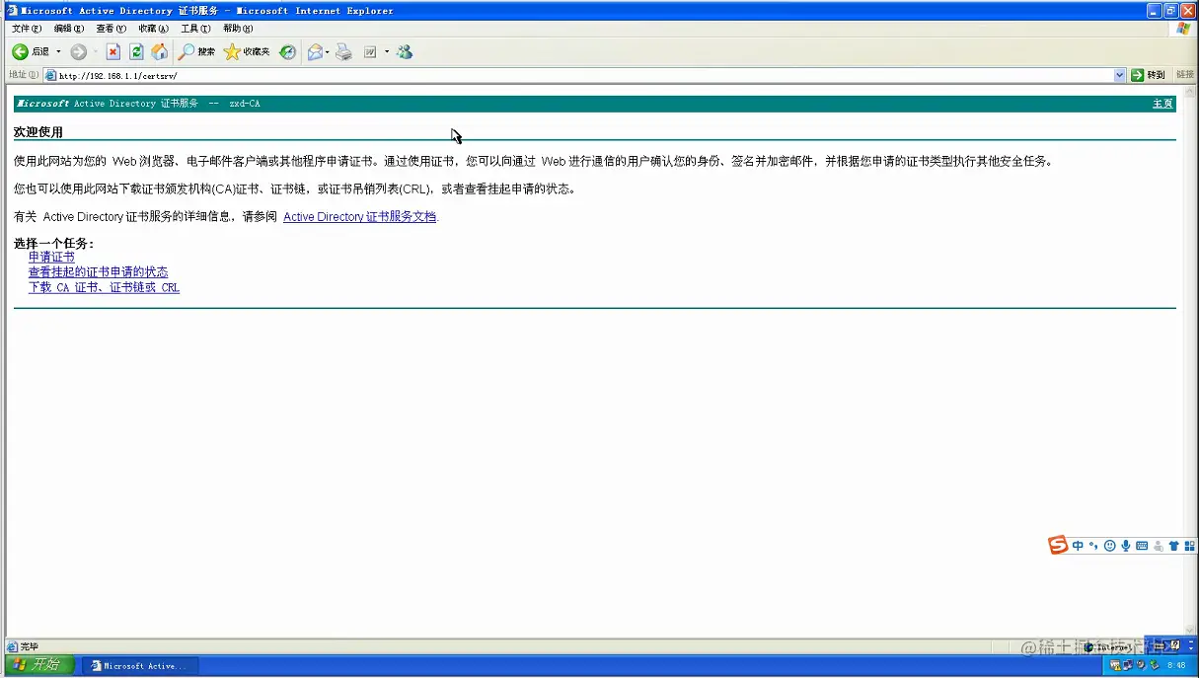This screenshot has height=678, width=1199.
Task: Click the network connection tray icon
Action: (1127, 666)
